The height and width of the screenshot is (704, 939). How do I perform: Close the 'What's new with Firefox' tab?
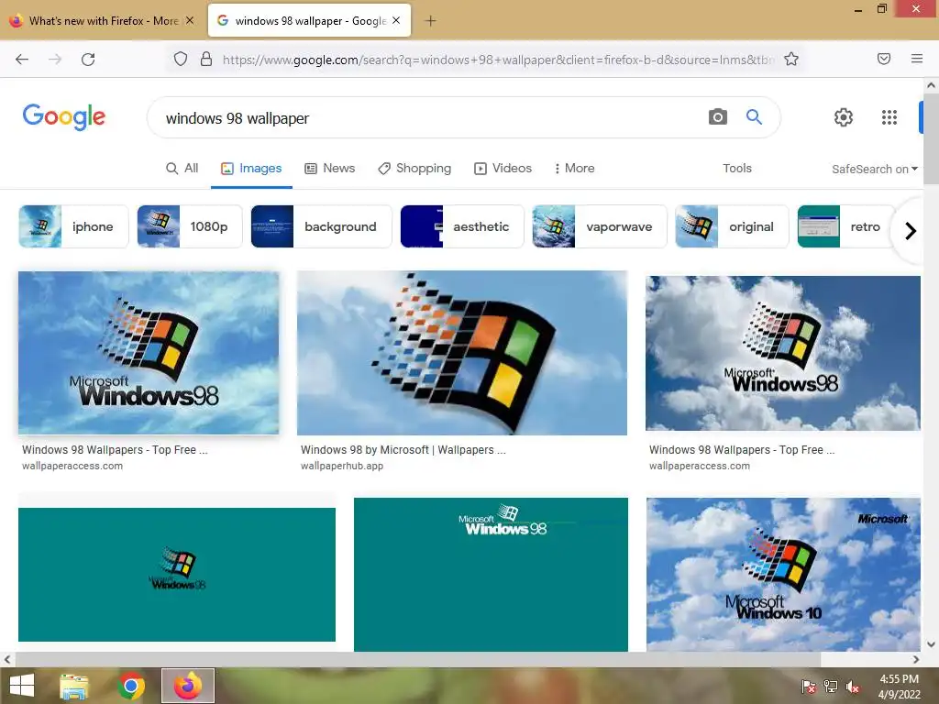pyautogui.click(x=190, y=20)
